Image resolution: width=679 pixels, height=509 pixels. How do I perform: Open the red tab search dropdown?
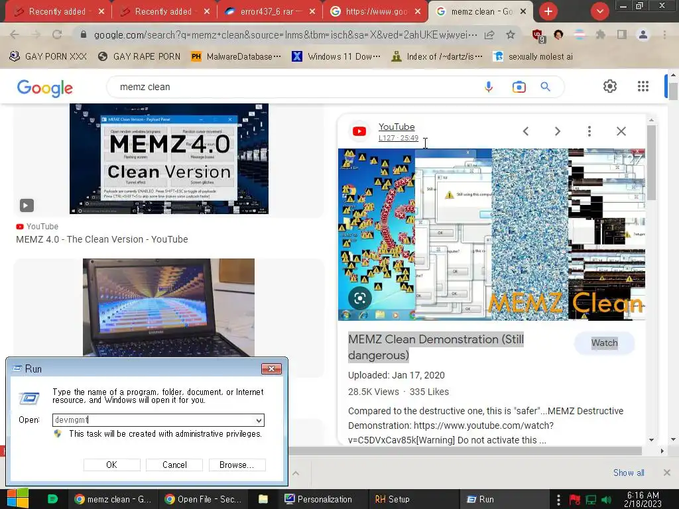(599, 11)
